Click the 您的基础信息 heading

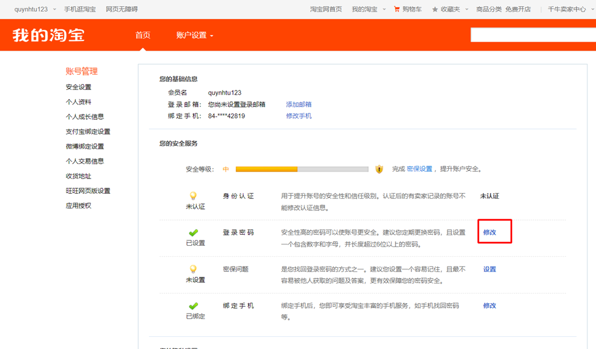click(x=178, y=79)
